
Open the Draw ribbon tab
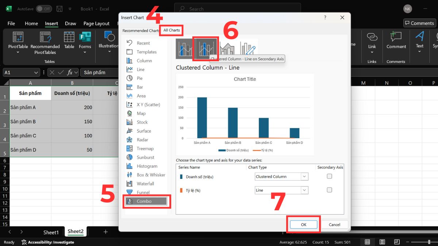pos(70,23)
